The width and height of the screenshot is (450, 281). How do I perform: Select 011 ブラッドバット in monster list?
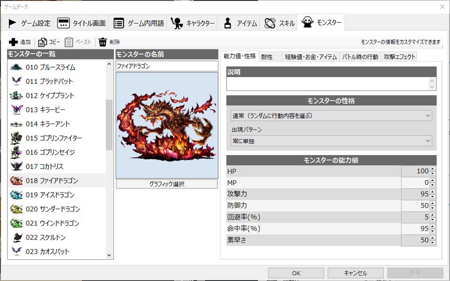click(49, 81)
